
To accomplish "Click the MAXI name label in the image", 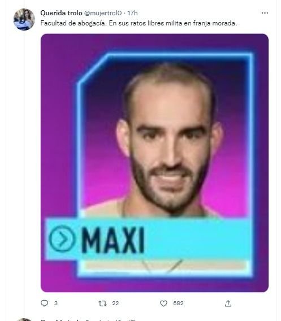I will [x=113, y=240].
